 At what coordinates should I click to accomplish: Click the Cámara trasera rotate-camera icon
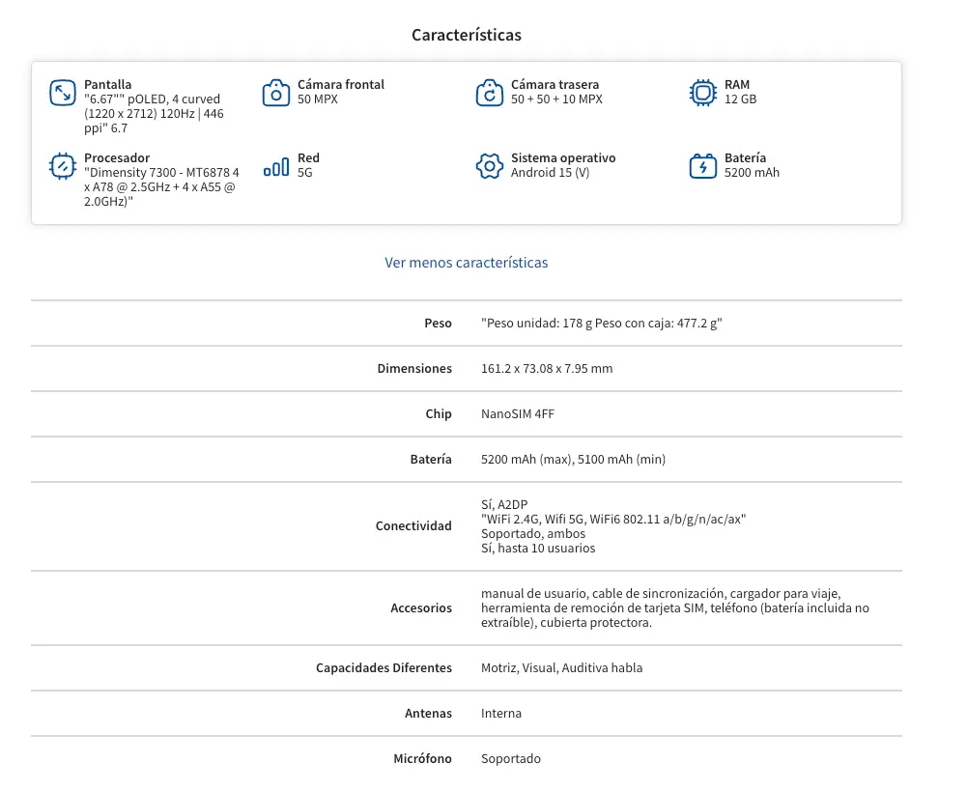pos(490,93)
